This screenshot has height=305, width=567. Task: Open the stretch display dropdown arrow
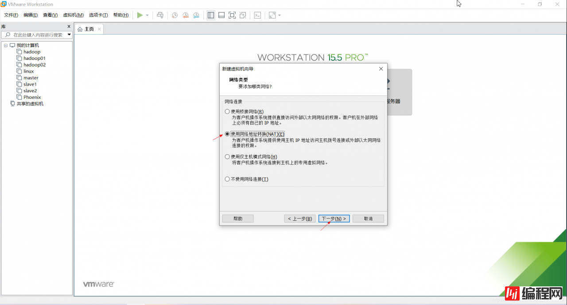point(280,15)
